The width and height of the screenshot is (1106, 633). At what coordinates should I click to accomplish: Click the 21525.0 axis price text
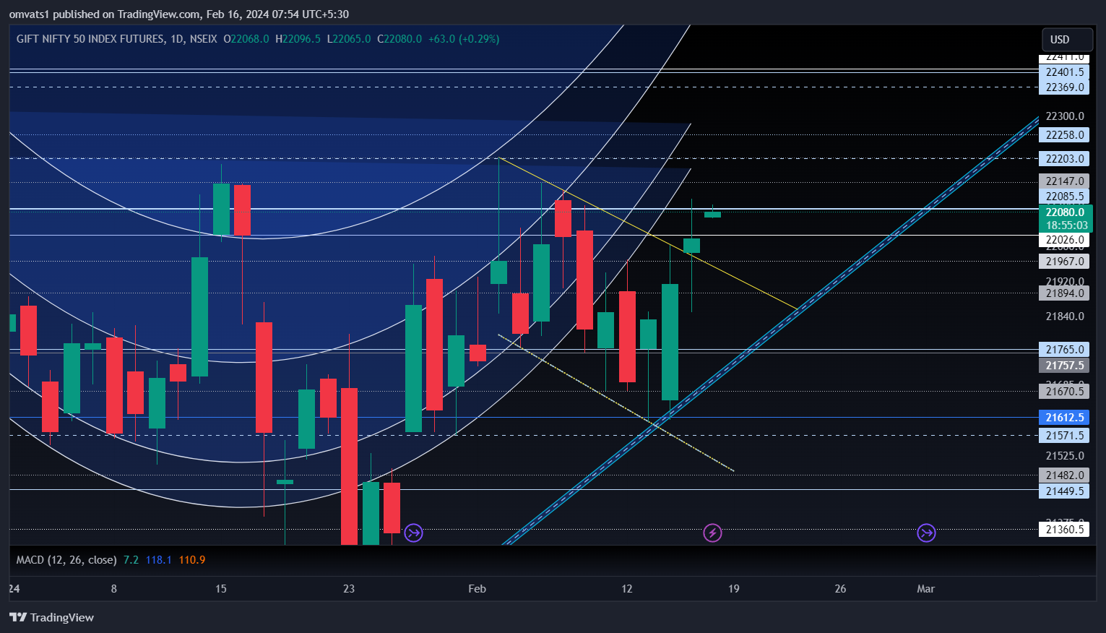1065,456
